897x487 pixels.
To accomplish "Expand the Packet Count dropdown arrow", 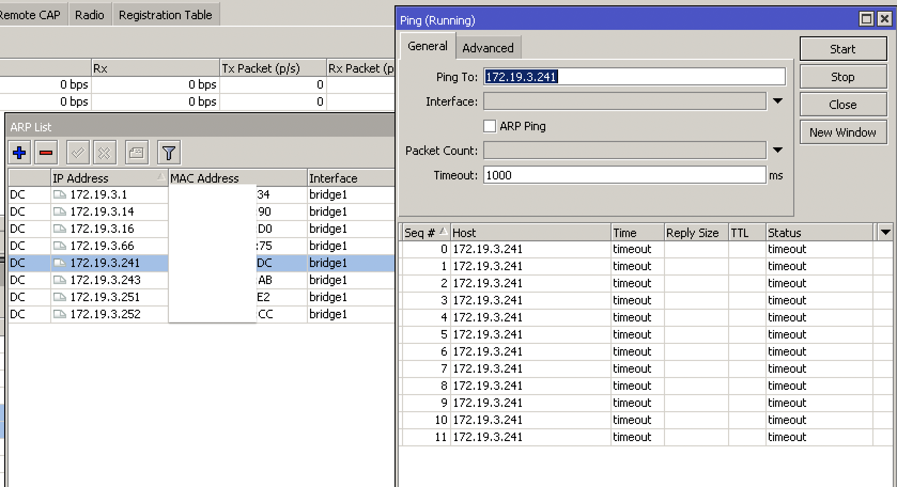I will coord(778,150).
